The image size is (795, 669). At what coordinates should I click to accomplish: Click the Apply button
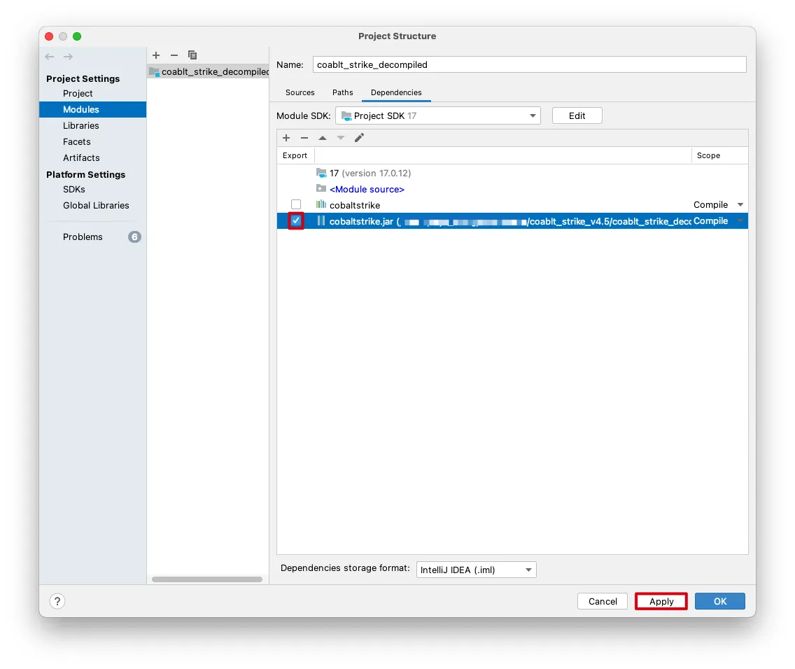pyautogui.click(x=661, y=601)
